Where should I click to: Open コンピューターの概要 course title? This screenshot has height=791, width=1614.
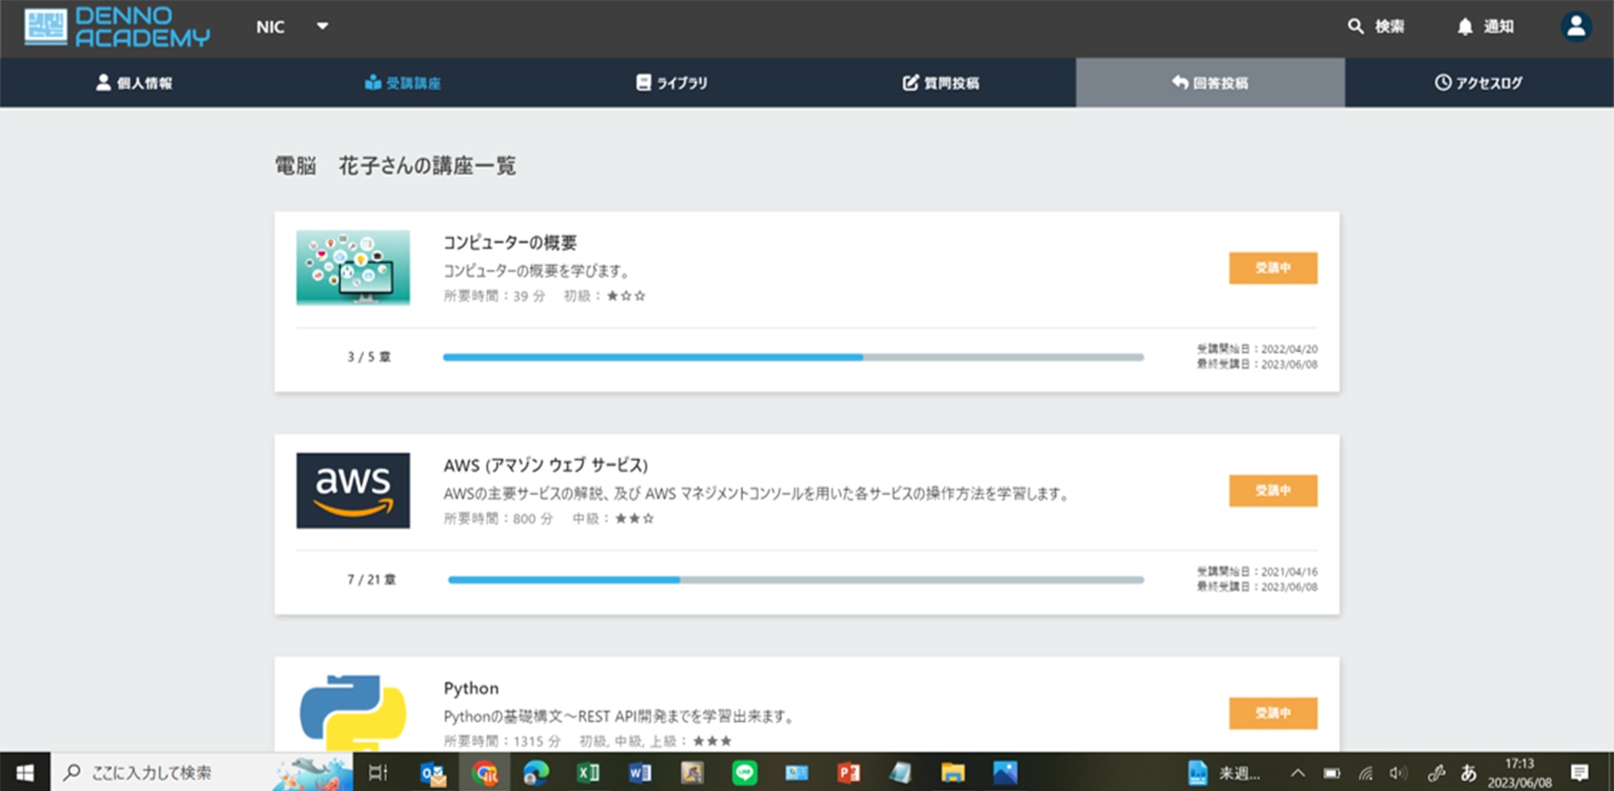pos(510,243)
